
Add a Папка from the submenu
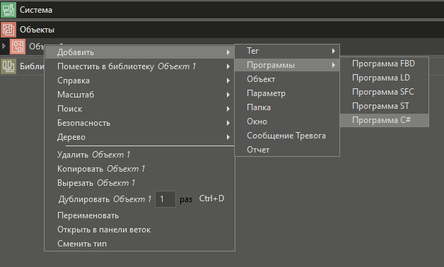tap(287, 107)
